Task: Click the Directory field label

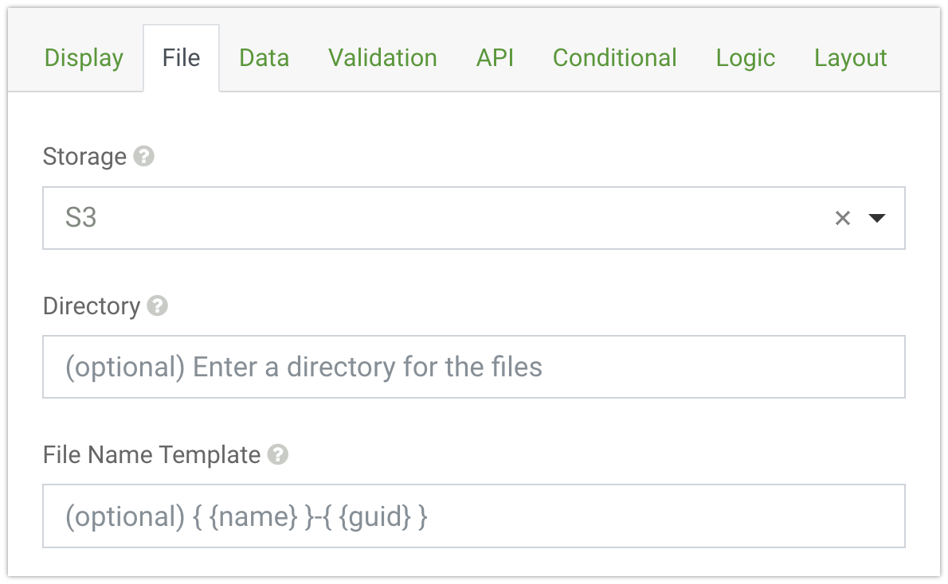Action: coord(92,306)
